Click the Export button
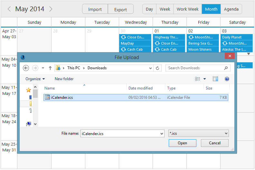Image resolution: width=255 pixels, height=170 pixels. [x=120, y=9]
